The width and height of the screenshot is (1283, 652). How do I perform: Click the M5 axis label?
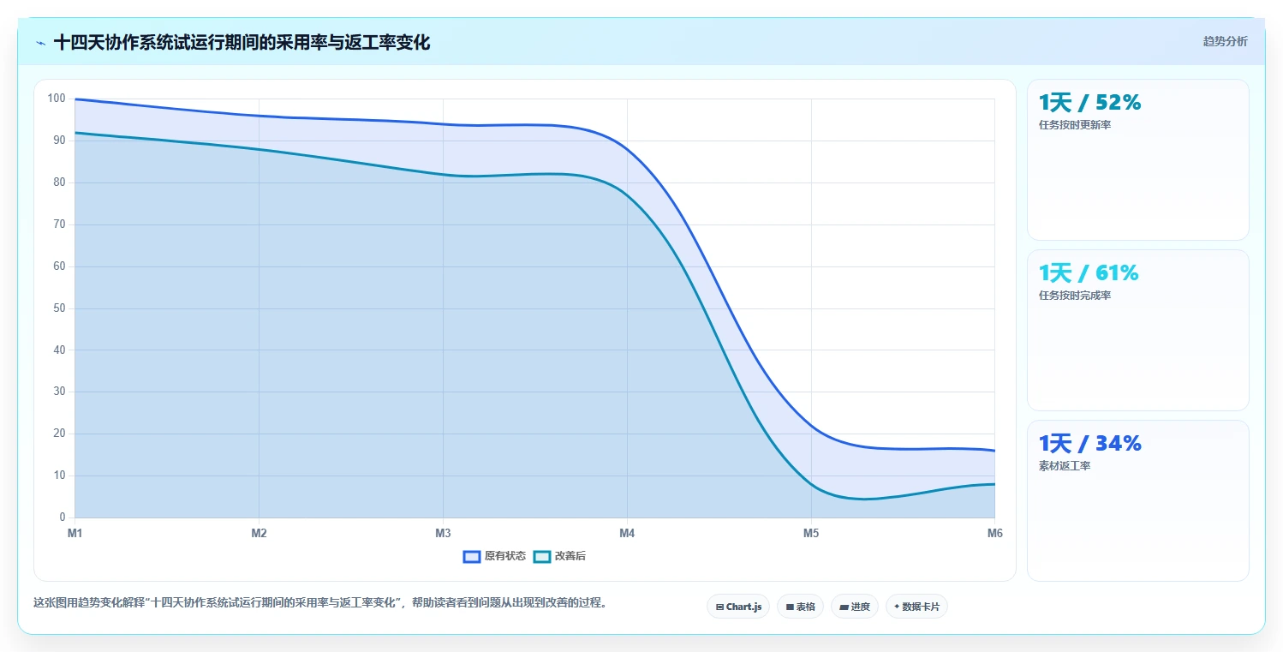coord(811,533)
